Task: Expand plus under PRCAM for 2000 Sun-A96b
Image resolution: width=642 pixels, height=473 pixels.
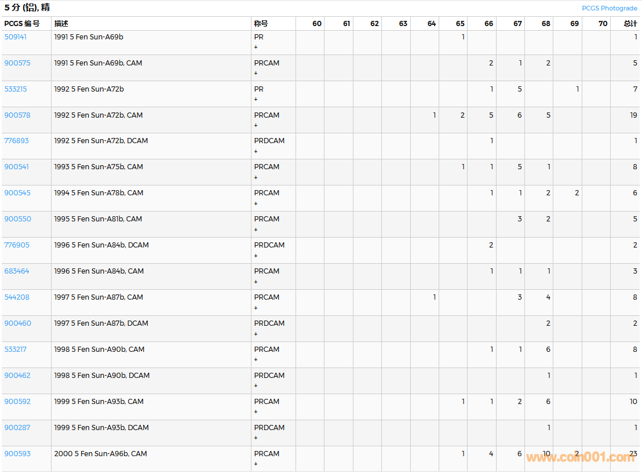Action: 256,464
